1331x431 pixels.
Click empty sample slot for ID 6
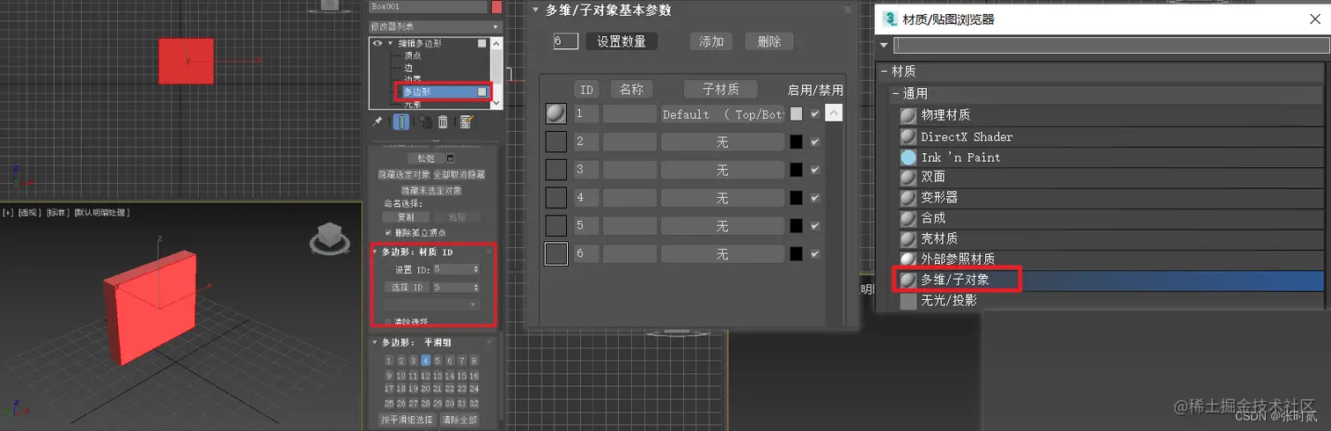pyautogui.click(x=555, y=254)
